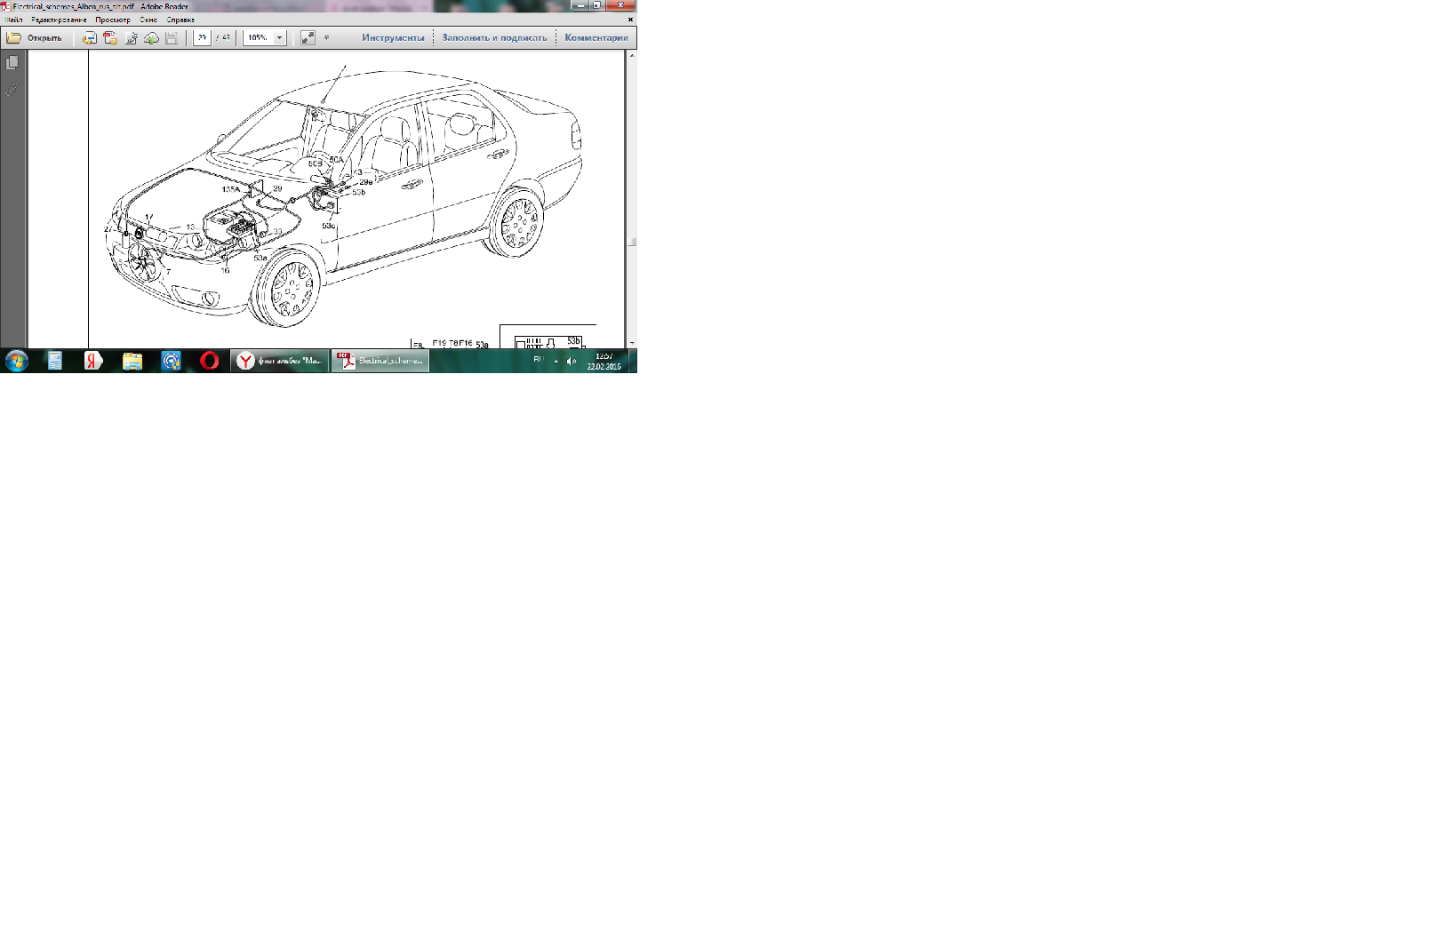
Task: Click the vertical scrollbar down arrow
Action: pos(632,343)
